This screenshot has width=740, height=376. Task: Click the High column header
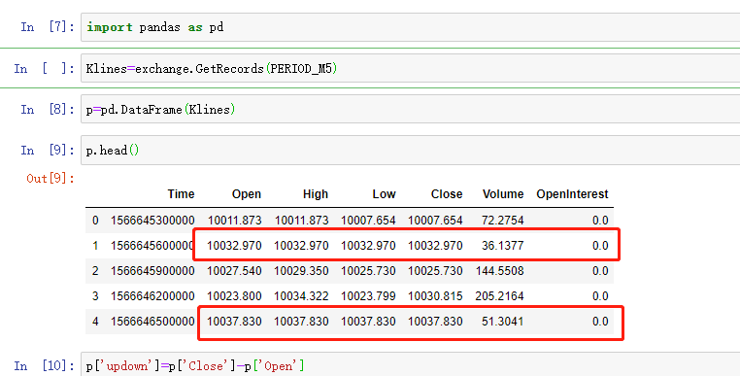point(316,194)
